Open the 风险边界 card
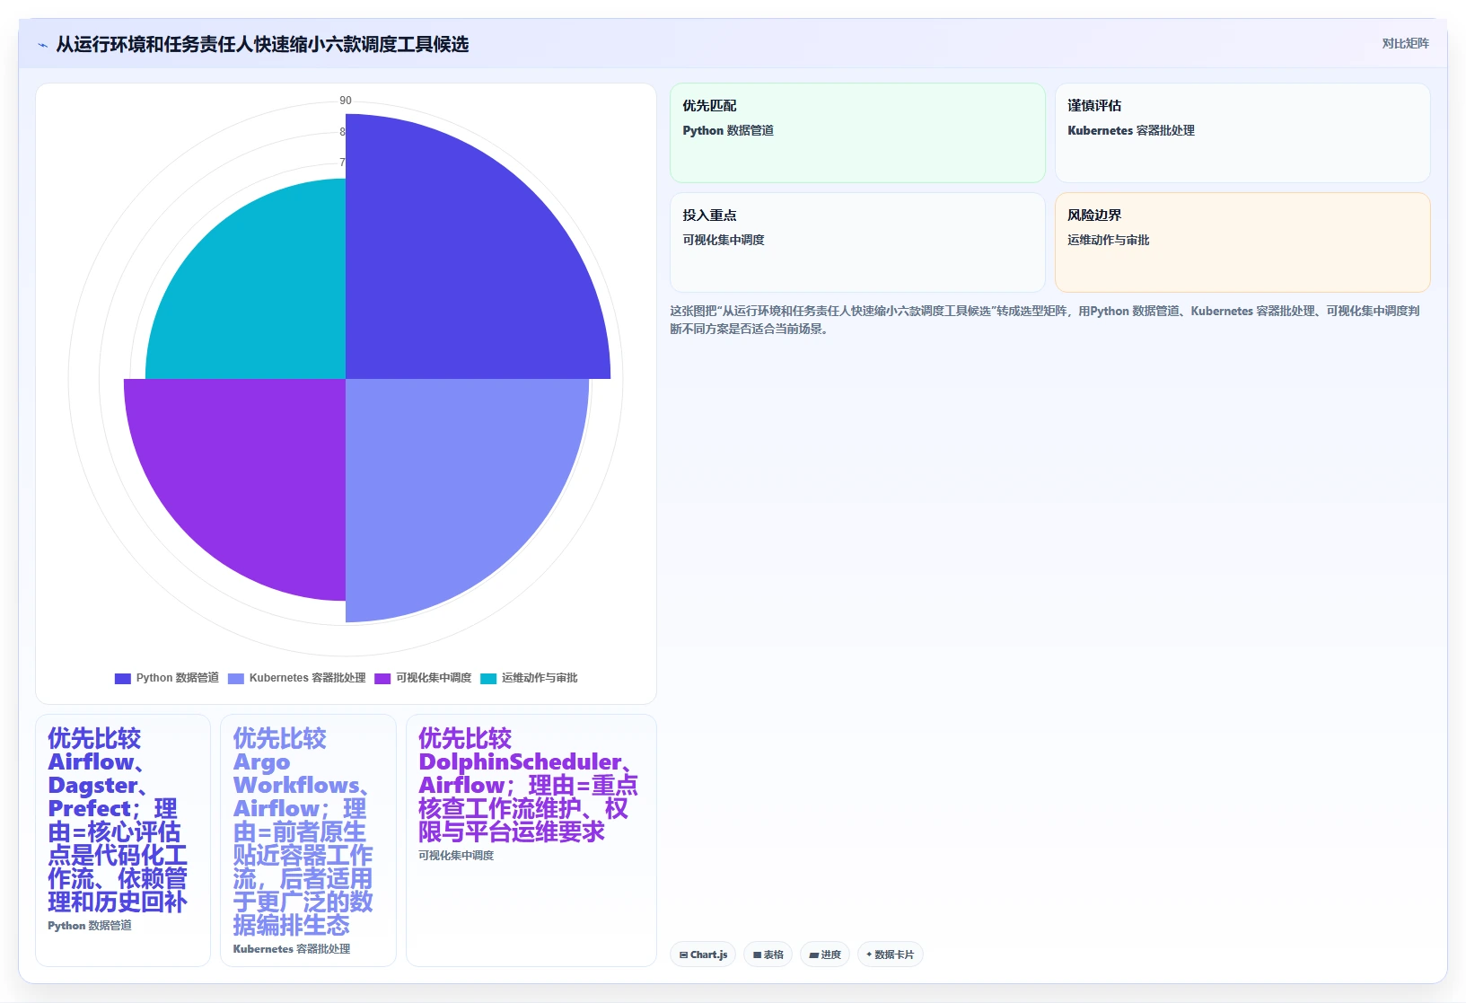This screenshot has width=1466, height=1003. point(1242,242)
